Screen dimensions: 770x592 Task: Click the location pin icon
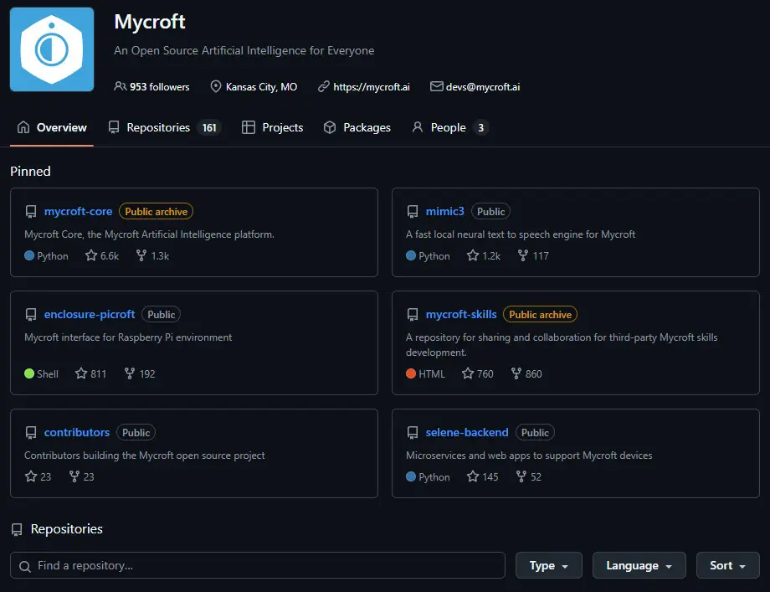point(215,86)
